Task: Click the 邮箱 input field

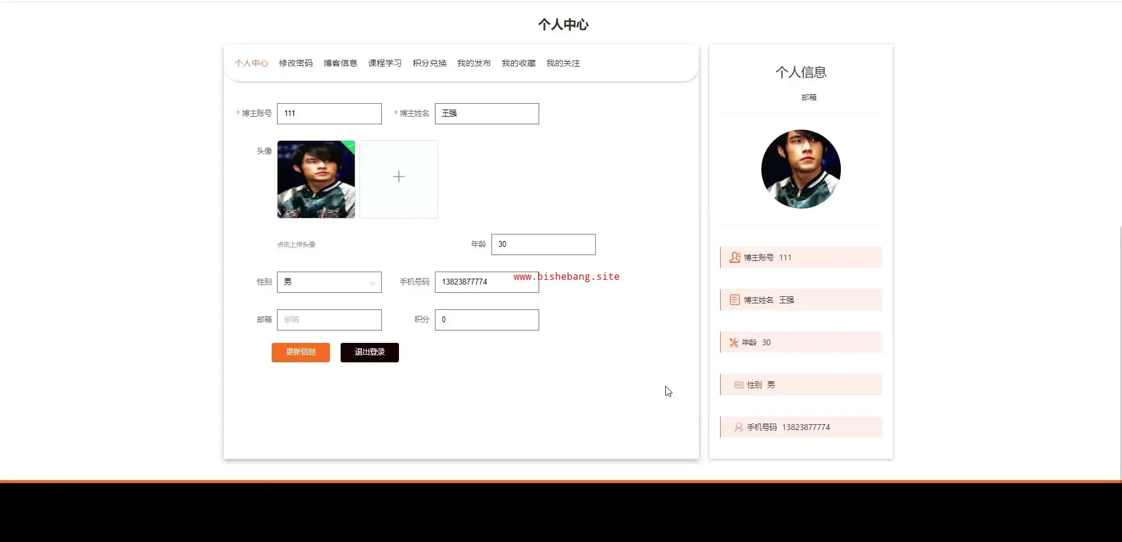Action: click(x=329, y=320)
